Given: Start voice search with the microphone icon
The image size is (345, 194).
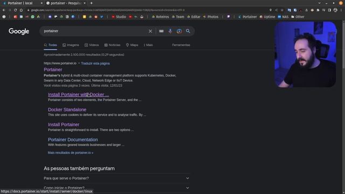Looking at the screenshot, I should click(170, 31).
